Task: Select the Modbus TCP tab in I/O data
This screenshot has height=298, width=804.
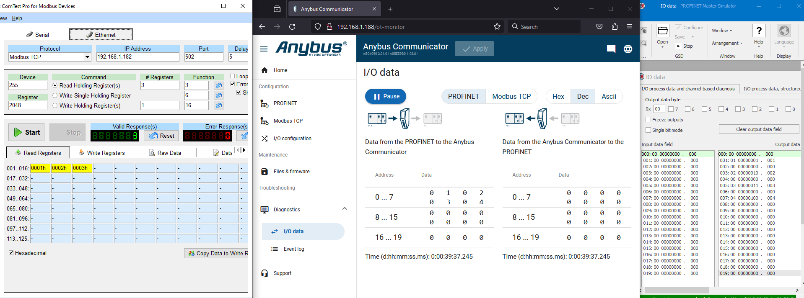Action: [511, 96]
